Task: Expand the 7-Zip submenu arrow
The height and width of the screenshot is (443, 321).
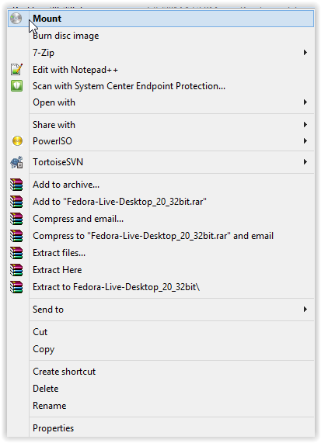Action: [x=305, y=53]
